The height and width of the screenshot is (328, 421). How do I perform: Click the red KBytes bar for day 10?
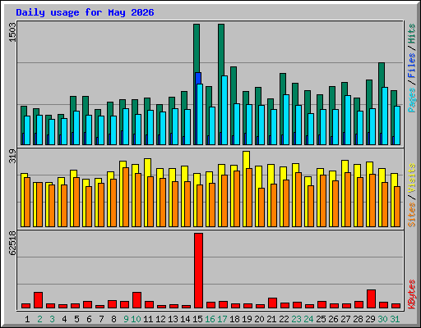click(x=136, y=300)
